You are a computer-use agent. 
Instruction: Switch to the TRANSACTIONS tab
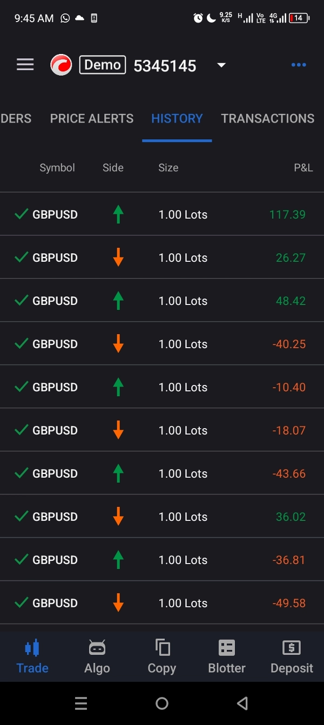click(267, 118)
